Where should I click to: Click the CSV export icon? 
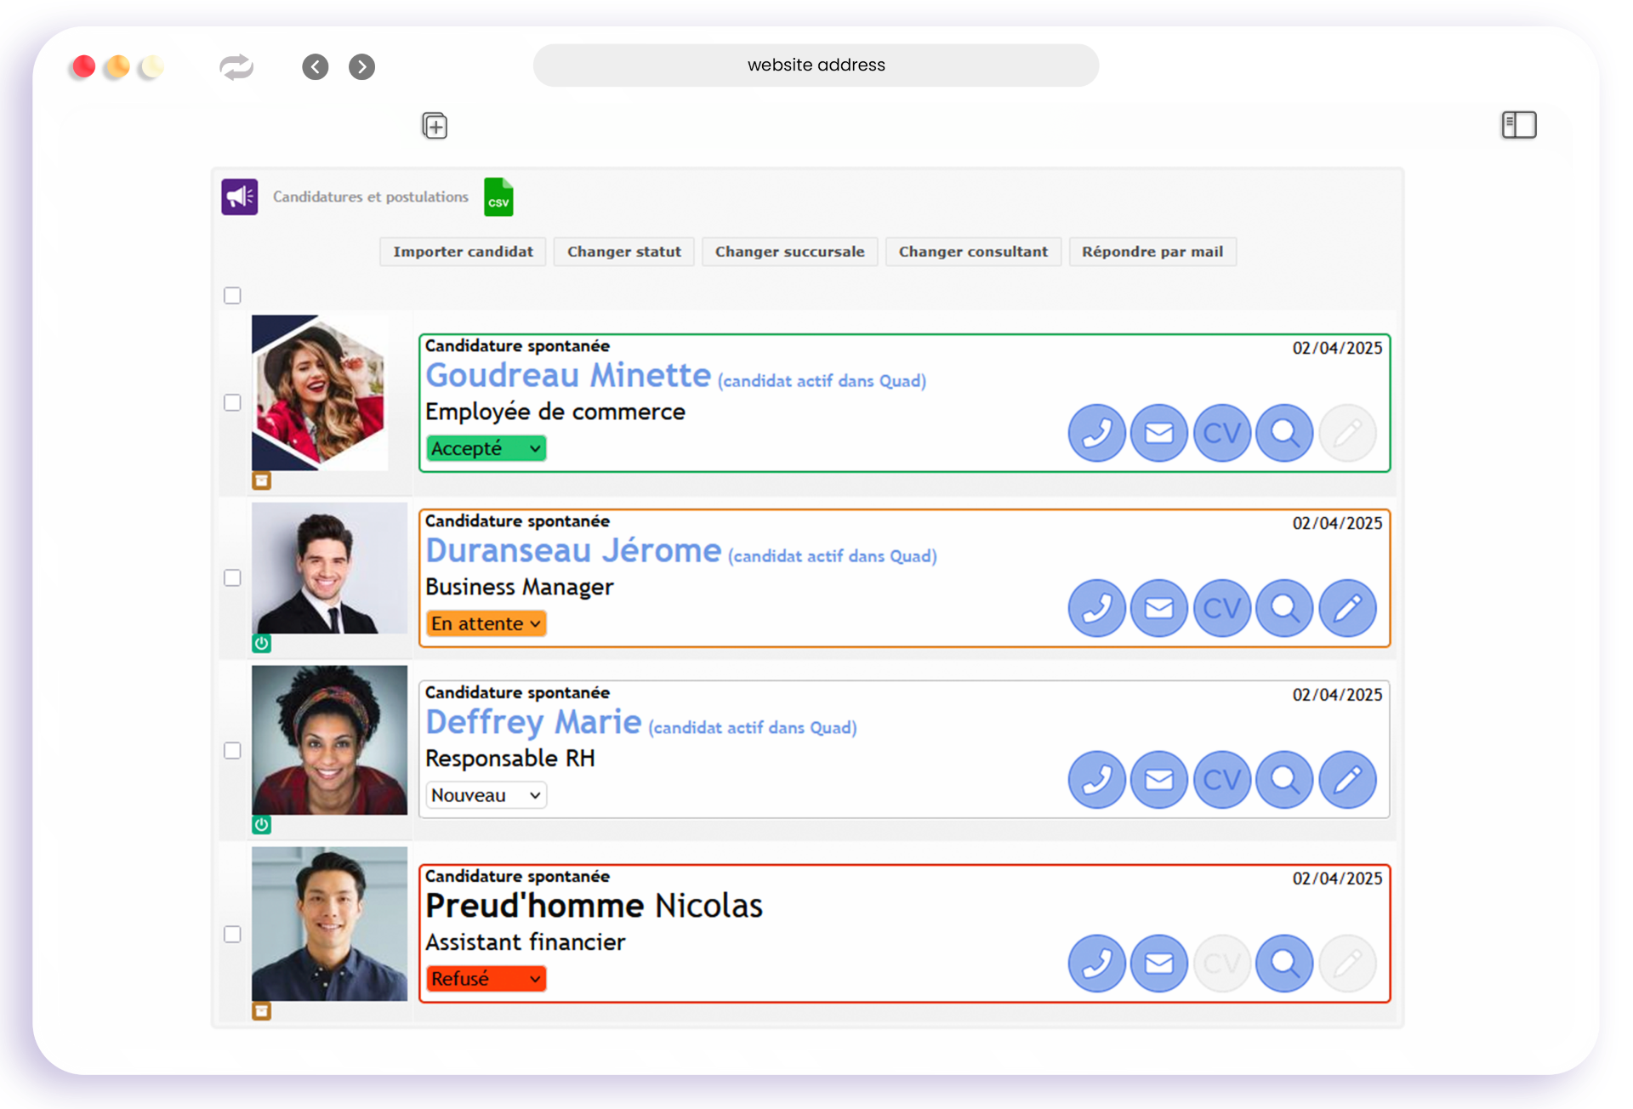click(498, 197)
